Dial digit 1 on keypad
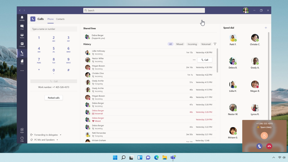Viewport: 288px width, 162px height. point(39,38)
